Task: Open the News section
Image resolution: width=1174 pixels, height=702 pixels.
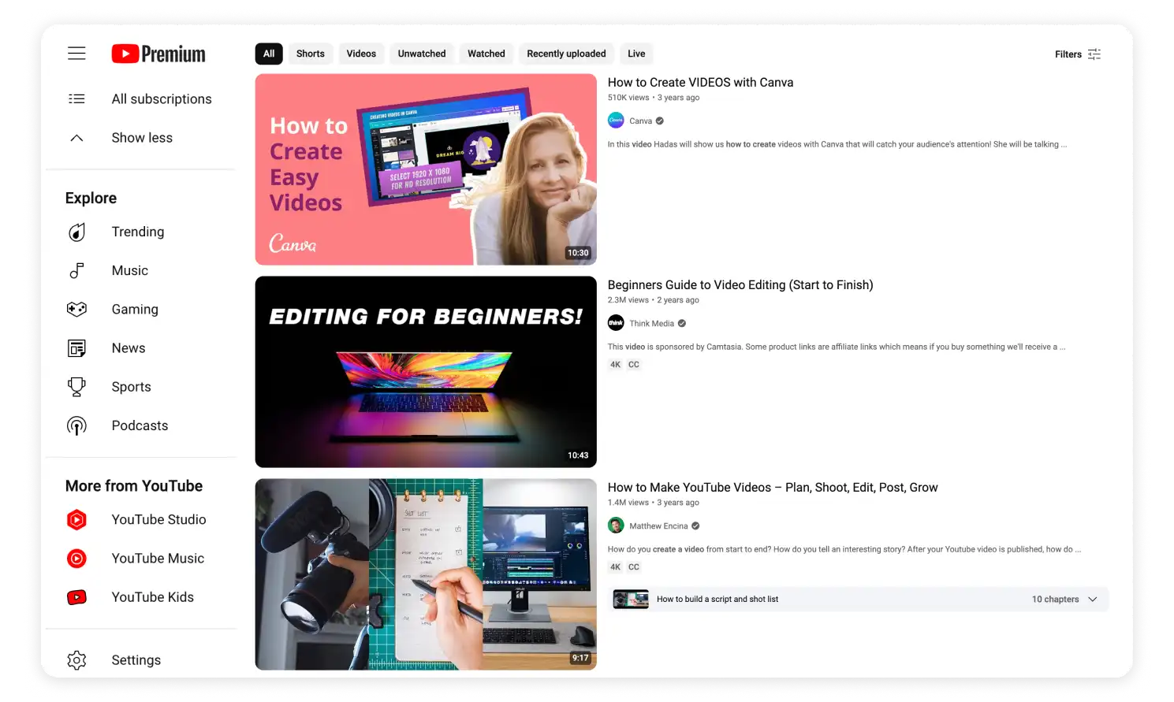Action: coord(129,347)
